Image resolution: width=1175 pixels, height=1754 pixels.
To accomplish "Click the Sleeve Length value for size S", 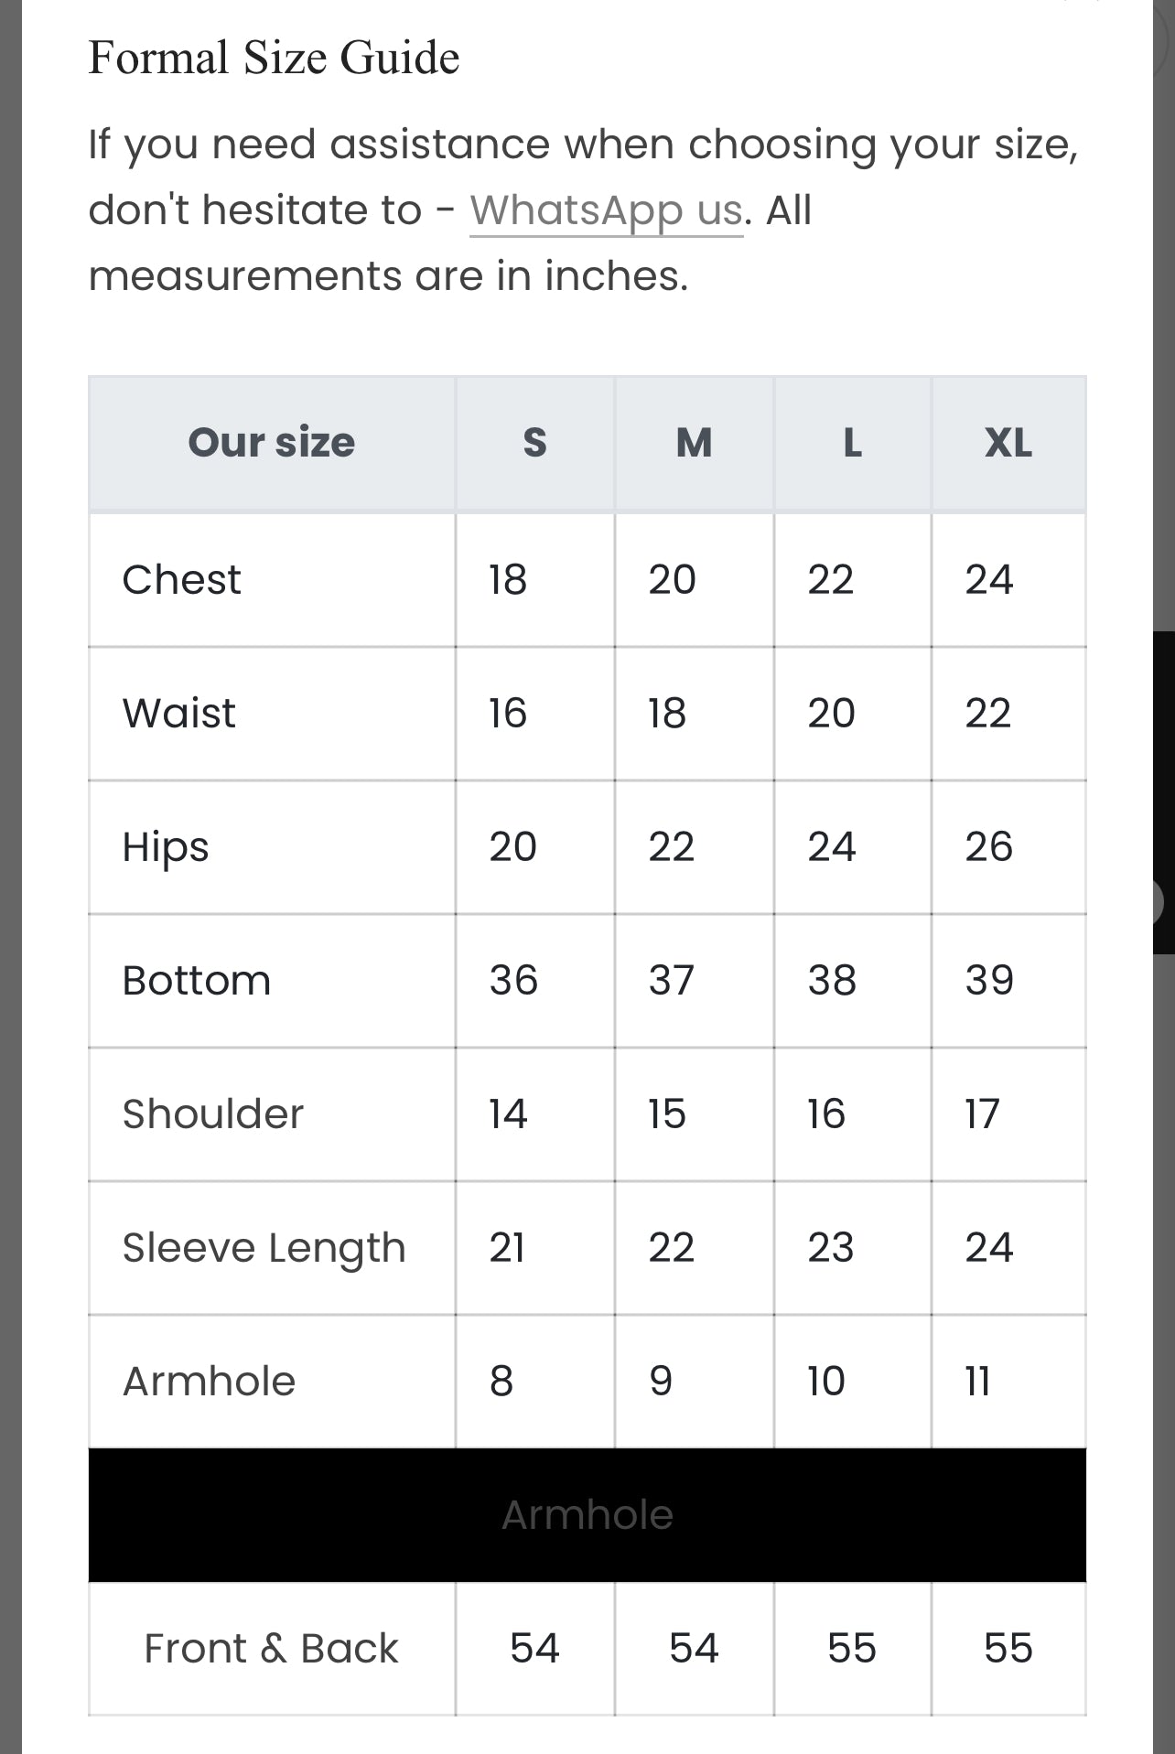I will 507,1247.
